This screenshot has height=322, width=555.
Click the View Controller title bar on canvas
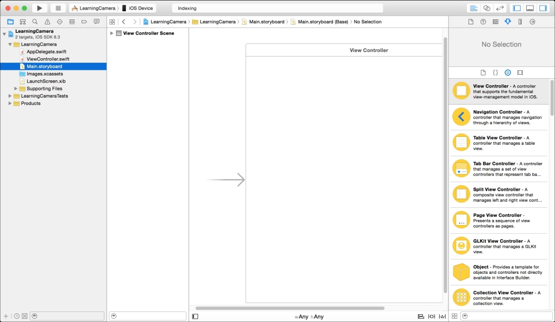[344, 50]
